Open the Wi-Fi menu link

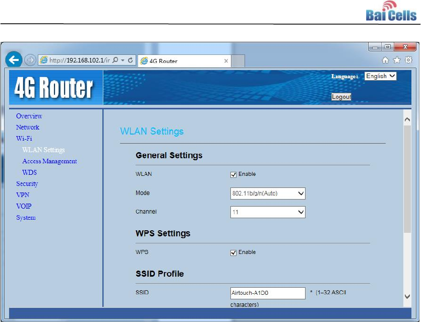[x=24, y=139]
